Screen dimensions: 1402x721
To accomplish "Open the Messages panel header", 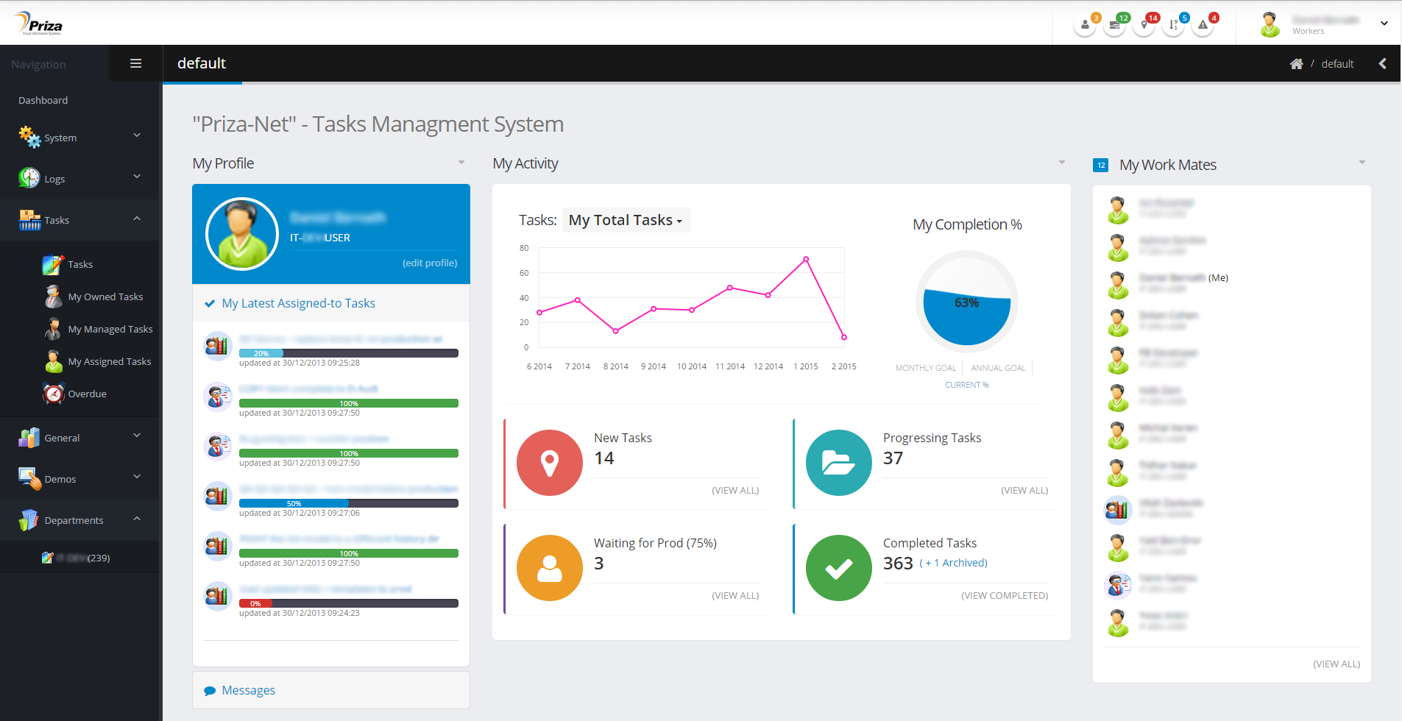I will pos(331,690).
